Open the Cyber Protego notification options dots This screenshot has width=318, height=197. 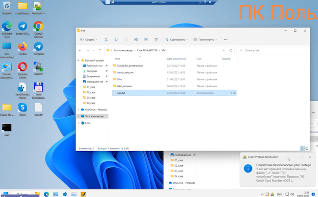tap(301, 157)
